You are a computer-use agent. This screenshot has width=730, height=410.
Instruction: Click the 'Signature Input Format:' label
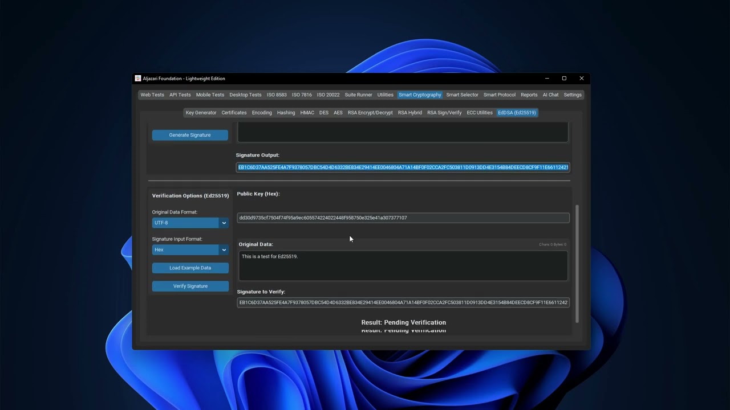[x=177, y=239]
